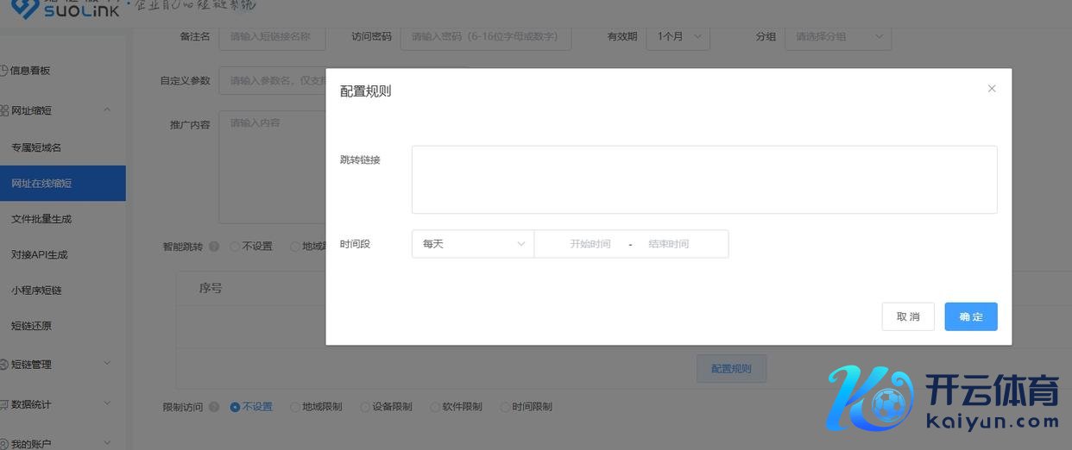The image size is (1072, 450).
Task: Expand the 分组 group selection dropdown
Action: pos(837,37)
